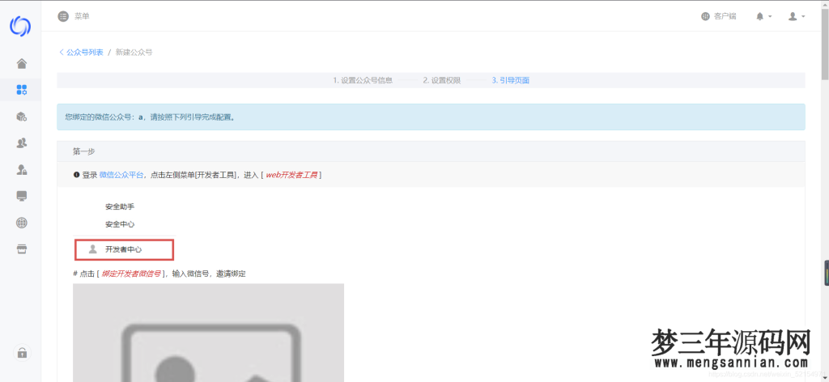Open the 微信公众平台 link
829x382 pixels.
pos(121,175)
